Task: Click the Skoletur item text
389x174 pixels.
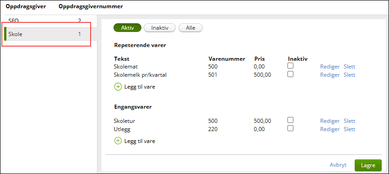Action: 124,121
